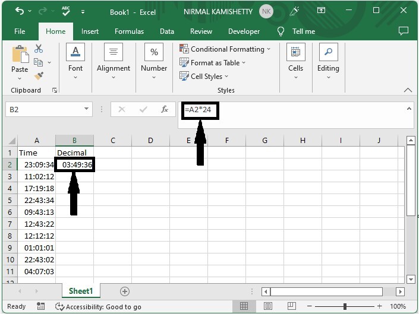Screen dimensions: 419x314
Task: Open Accessibility: Good to go checker
Action: (98, 307)
